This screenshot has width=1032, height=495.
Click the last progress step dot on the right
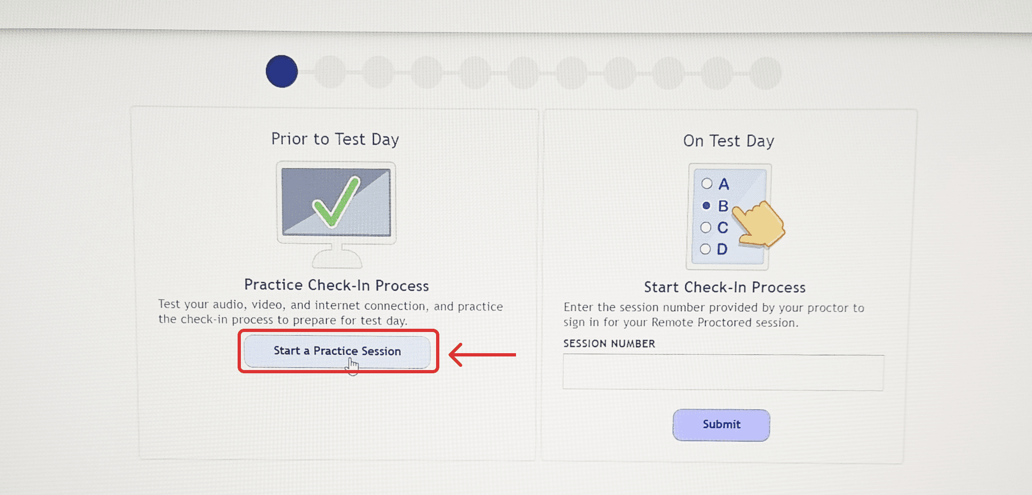pyautogui.click(x=766, y=73)
